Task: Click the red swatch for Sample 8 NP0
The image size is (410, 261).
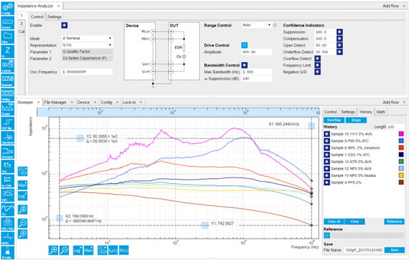Action: 401,147
